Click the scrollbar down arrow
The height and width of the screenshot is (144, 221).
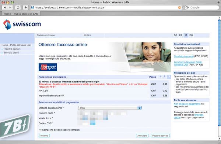219,139
